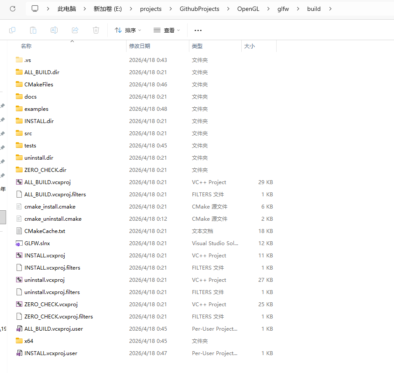Click the CMakeCache.txt text file icon
The width and height of the screenshot is (394, 373).
[x=19, y=231]
